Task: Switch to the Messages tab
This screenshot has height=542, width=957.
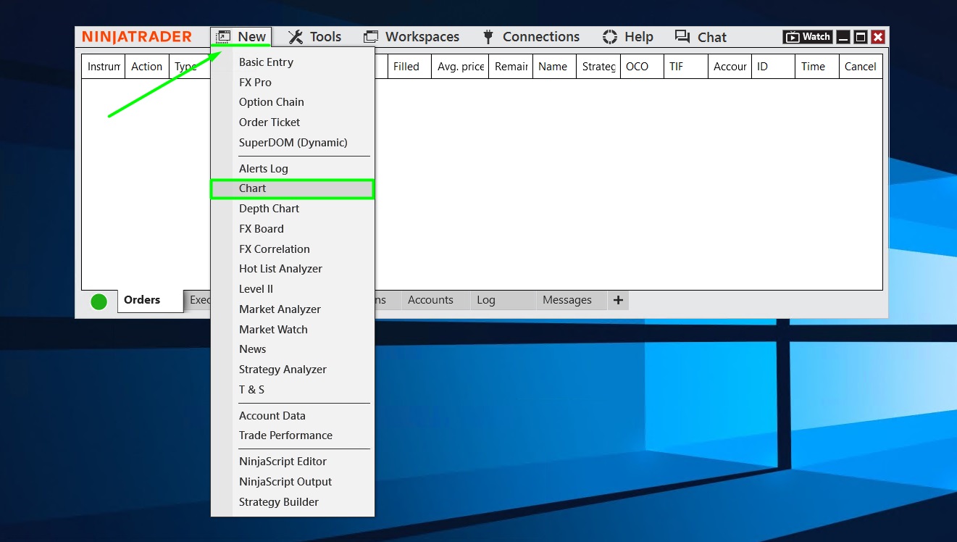Action: click(569, 299)
